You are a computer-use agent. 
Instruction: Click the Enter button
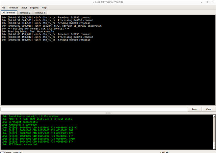[x=195, y=109]
